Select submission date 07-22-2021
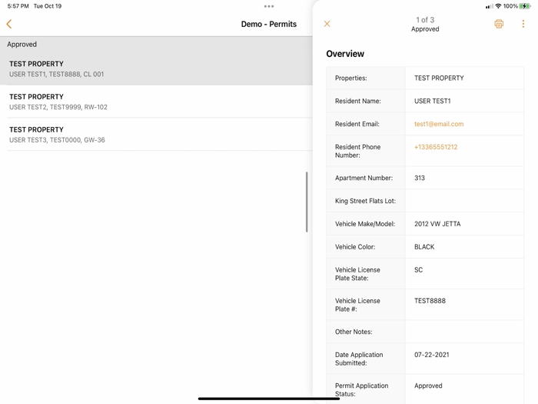The height and width of the screenshot is (404, 538). click(432, 355)
